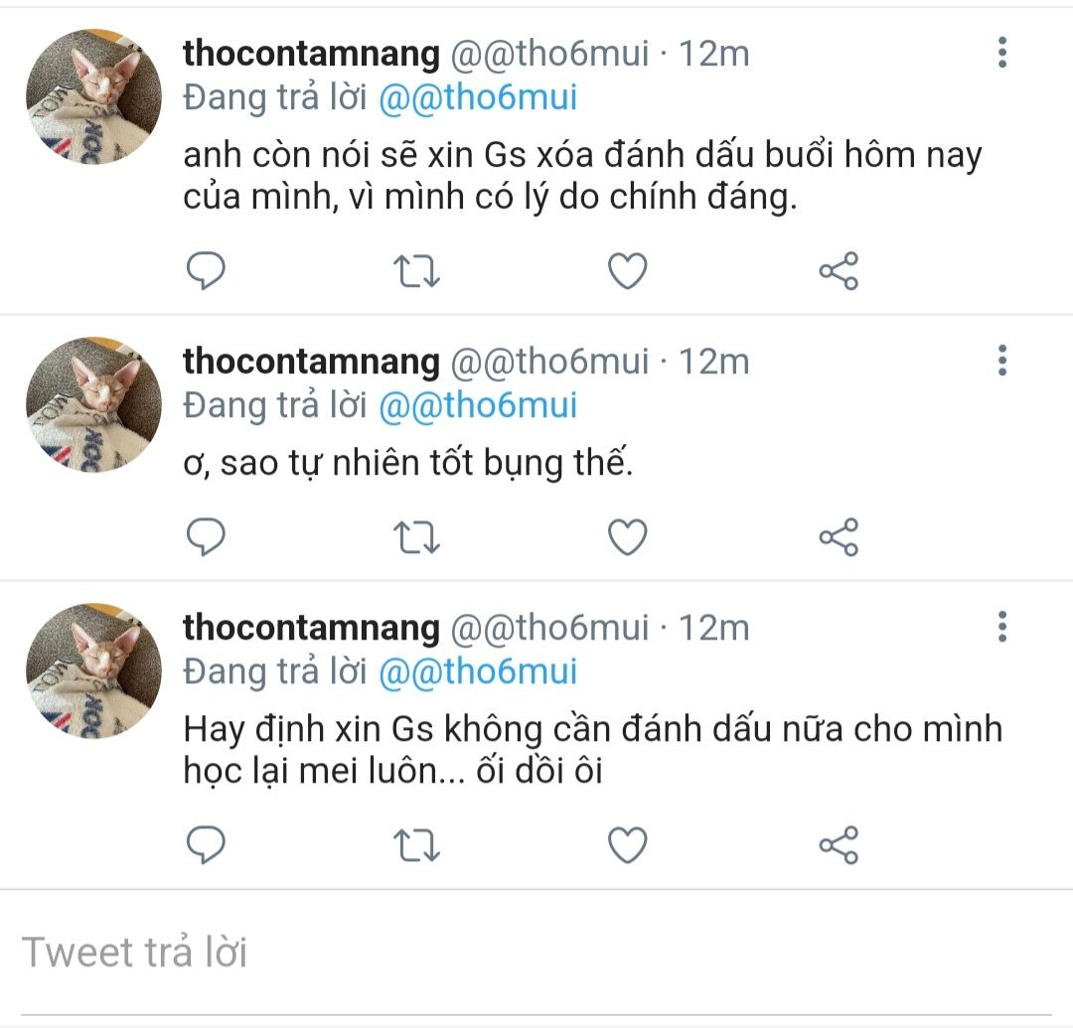Open thocontamnang profile name on second tweet
1073x1028 pixels.
[311, 362]
